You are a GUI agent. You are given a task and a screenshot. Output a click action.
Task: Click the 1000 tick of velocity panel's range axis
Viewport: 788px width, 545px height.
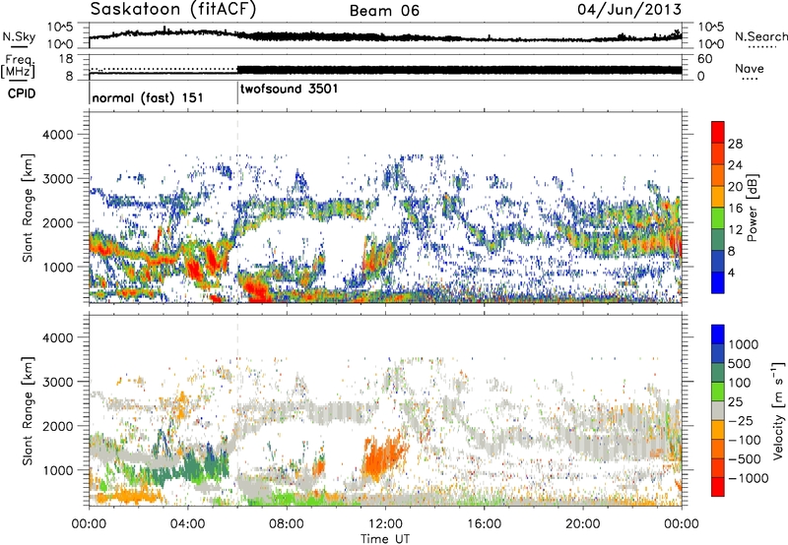[57, 470]
